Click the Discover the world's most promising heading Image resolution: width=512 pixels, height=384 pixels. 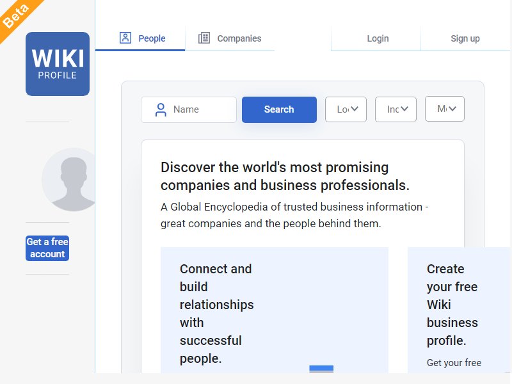point(285,177)
